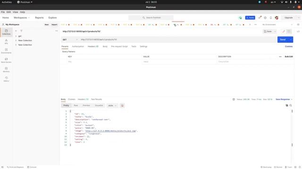
Task: Expand the 'get' collection
Action: (x=16, y=36)
